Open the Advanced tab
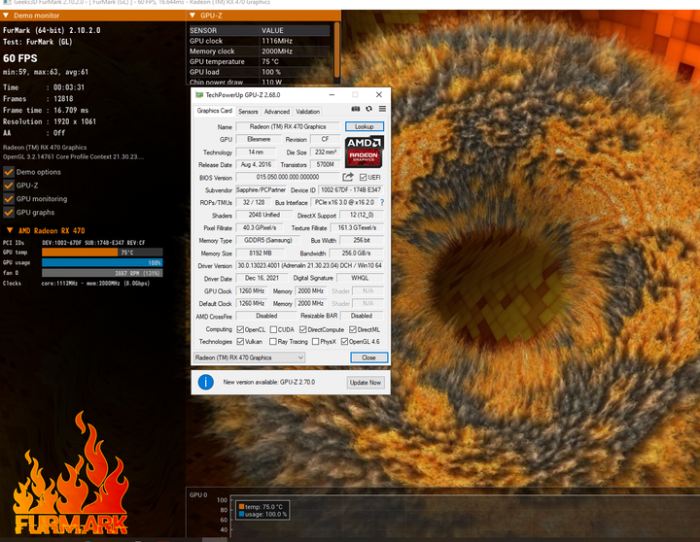The image size is (700, 542). coord(277,112)
